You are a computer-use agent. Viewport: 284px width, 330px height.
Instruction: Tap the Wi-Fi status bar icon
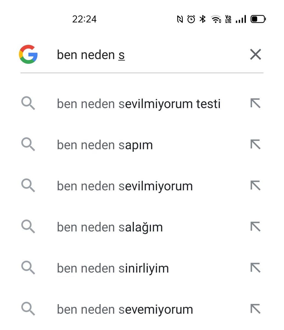coord(216,19)
